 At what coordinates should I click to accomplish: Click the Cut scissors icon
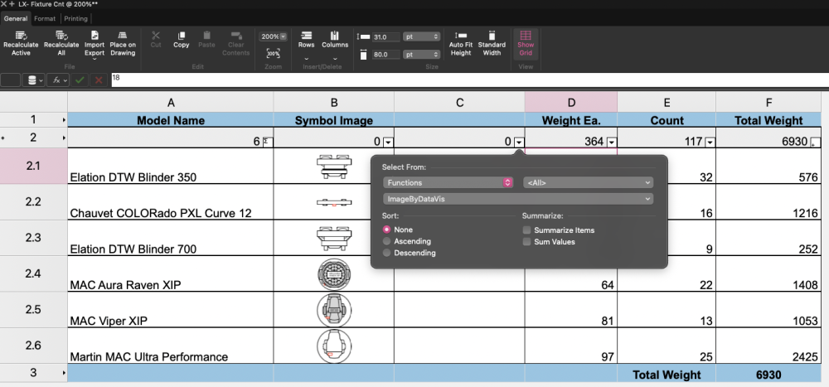coord(156,36)
